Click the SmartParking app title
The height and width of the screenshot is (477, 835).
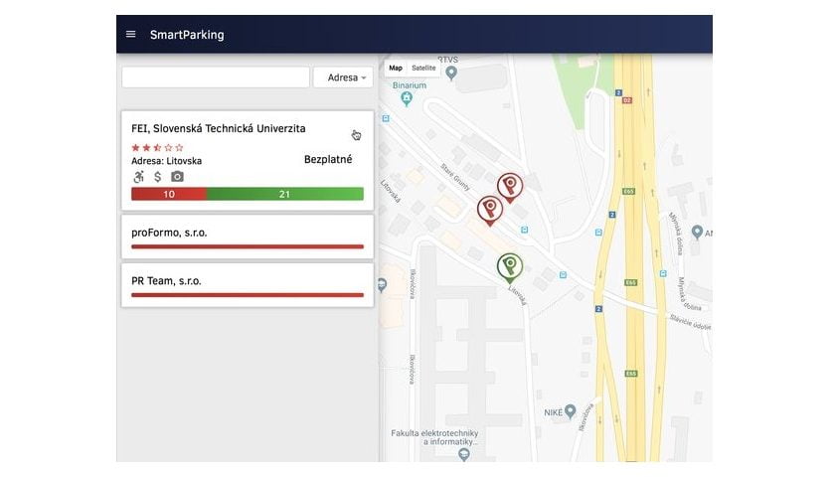pos(187,35)
